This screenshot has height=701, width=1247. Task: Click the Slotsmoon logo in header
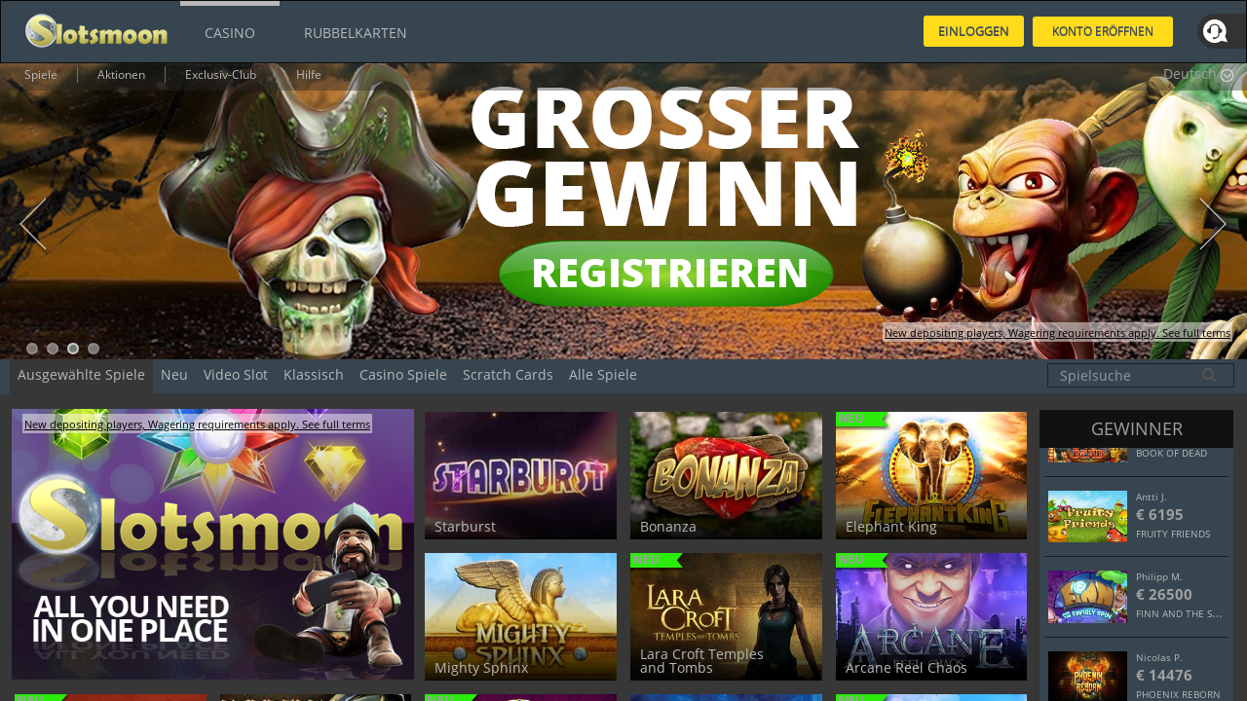(96, 31)
